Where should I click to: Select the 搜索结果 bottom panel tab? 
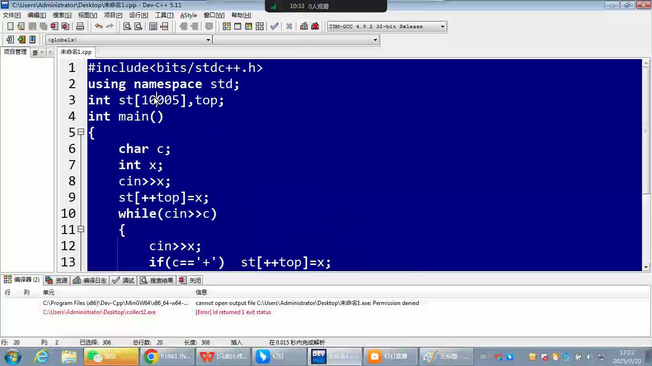click(x=157, y=280)
